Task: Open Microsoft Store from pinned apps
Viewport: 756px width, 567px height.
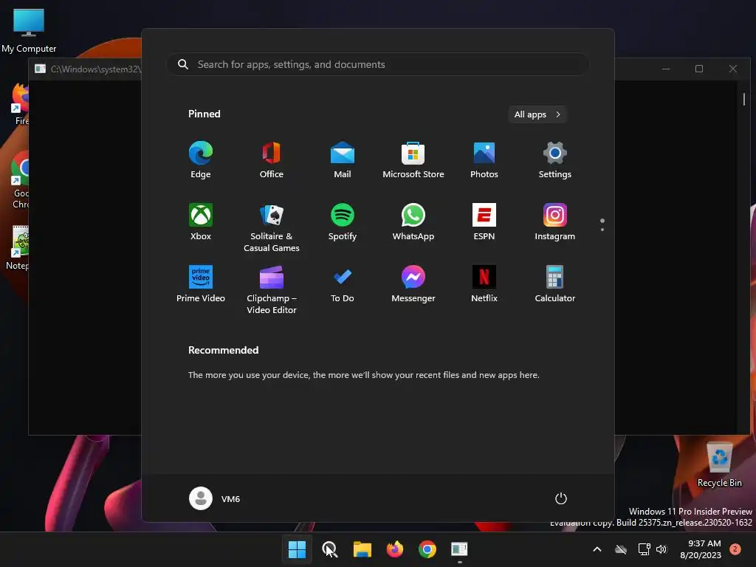Action: [413, 160]
